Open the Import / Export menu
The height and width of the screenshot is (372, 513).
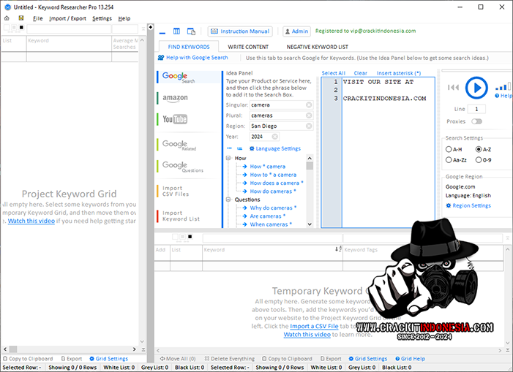tap(67, 18)
